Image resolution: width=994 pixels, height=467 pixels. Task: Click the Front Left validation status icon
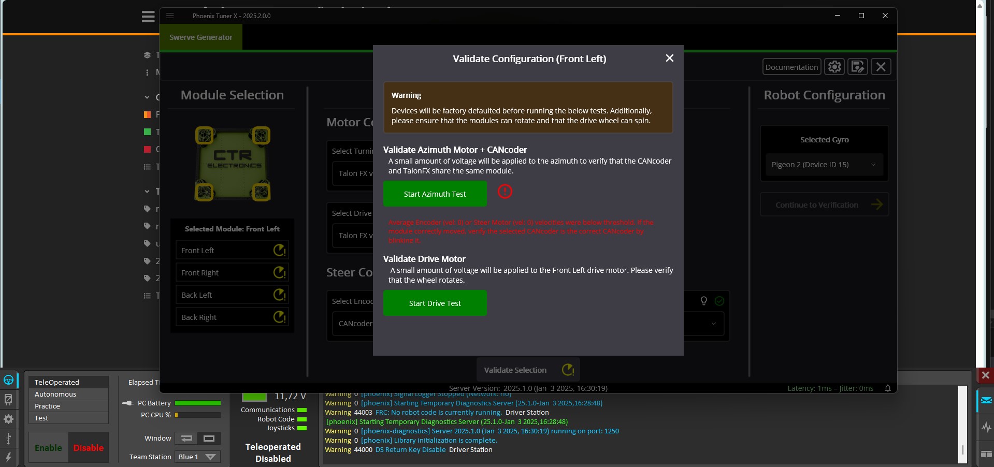[x=280, y=250]
